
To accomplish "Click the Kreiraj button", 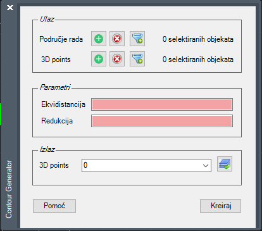I will tap(220, 206).
